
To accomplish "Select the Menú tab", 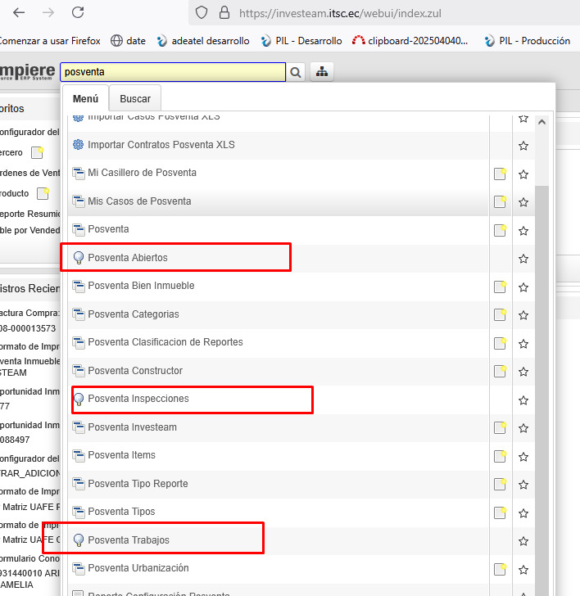I will click(85, 99).
